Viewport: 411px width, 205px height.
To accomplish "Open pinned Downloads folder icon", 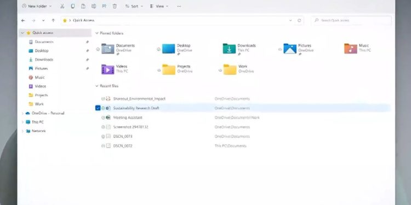I will (230, 49).
